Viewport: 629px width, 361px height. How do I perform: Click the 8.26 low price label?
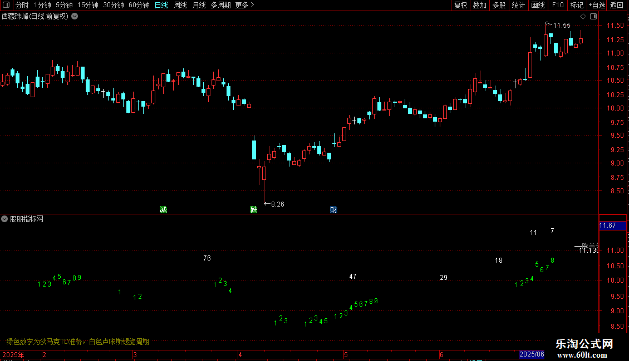point(278,204)
